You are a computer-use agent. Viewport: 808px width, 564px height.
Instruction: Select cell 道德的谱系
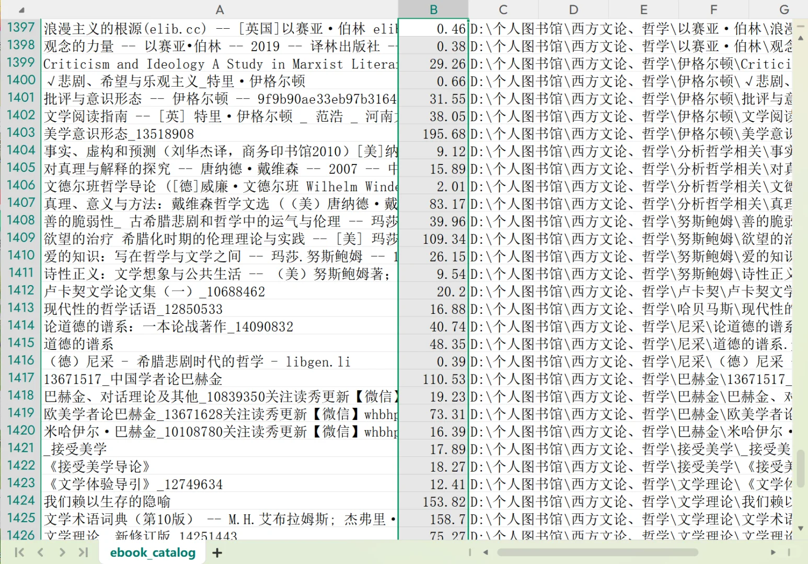click(220, 344)
